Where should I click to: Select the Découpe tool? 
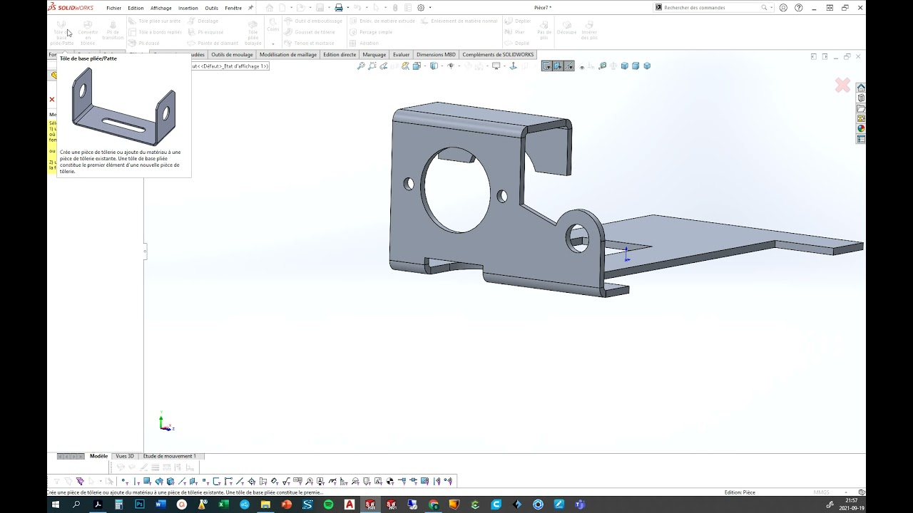click(566, 27)
